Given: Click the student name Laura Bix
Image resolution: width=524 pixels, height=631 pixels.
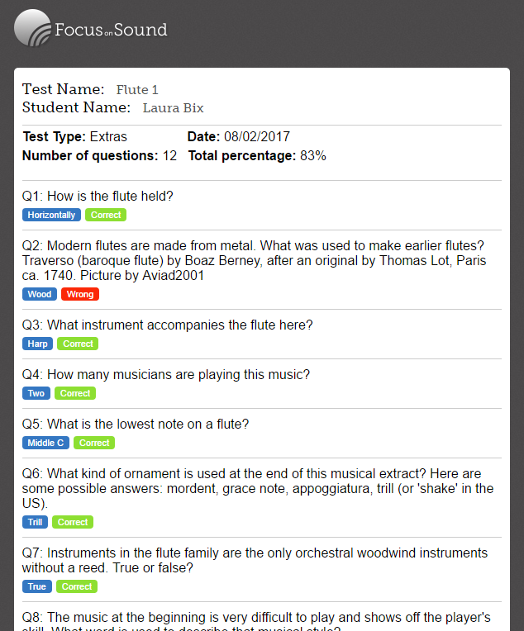Looking at the screenshot, I should coord(174,108).
